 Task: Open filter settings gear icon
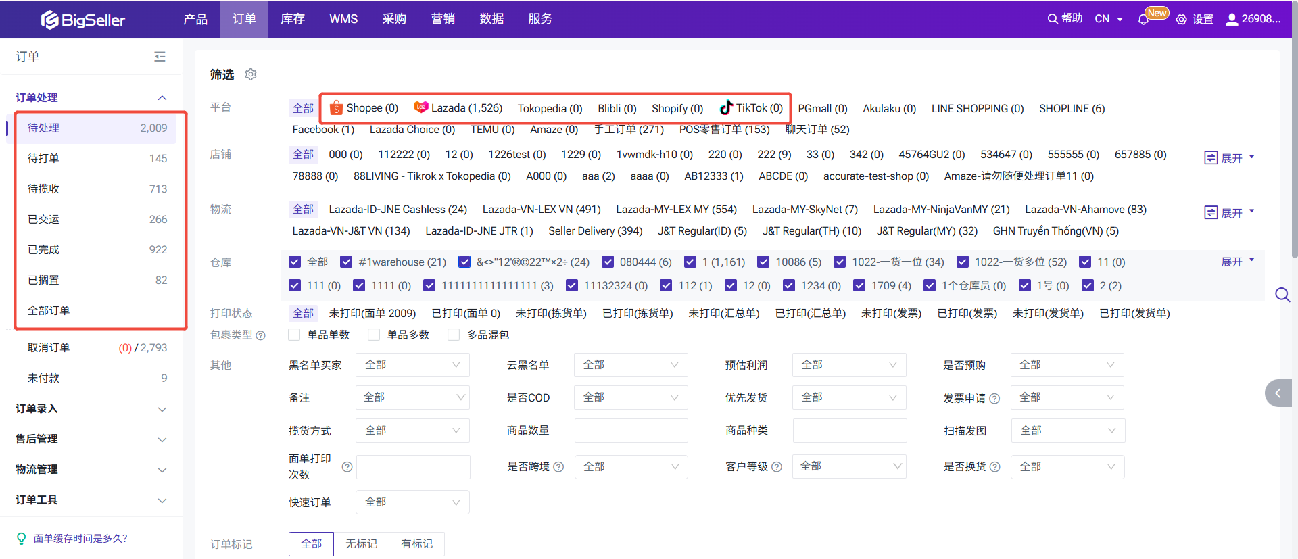[251, 74]
